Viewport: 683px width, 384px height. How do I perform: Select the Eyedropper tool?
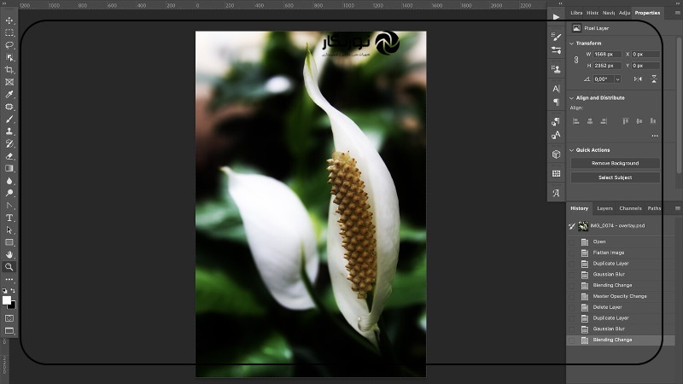pyautogui.click(x=9, y=95)
